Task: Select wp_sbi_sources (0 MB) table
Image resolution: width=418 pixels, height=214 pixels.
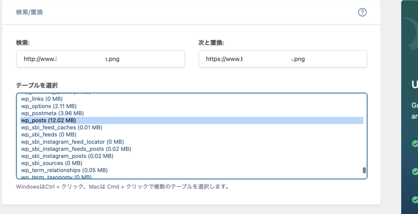Action: 51,163
